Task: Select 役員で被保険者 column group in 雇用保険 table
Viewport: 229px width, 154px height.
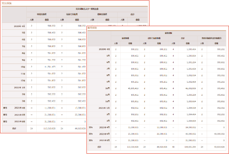Action: pos(154,38)
